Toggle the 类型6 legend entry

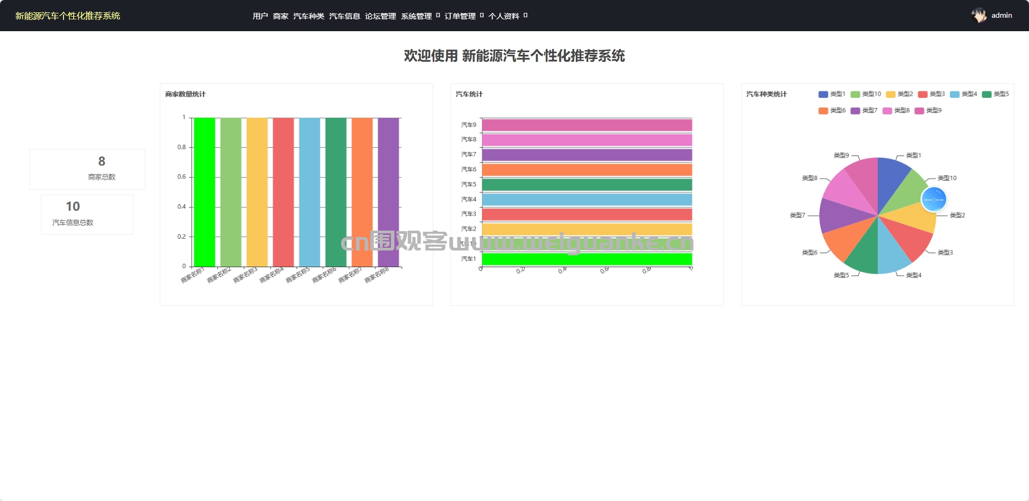click(x=832, y=111)
